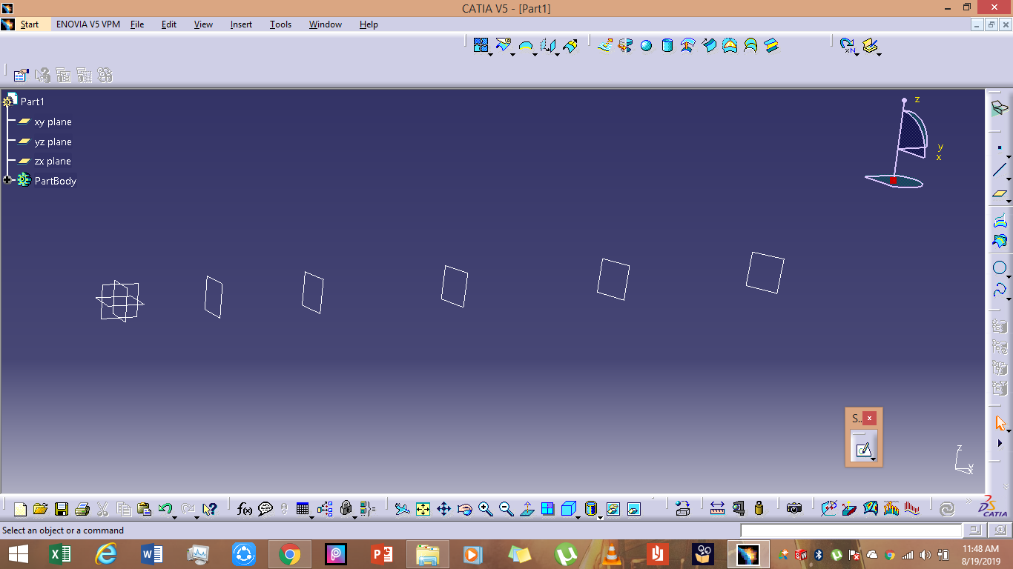Open the File menu
1013x569 pixels.
tap(137, 24)
